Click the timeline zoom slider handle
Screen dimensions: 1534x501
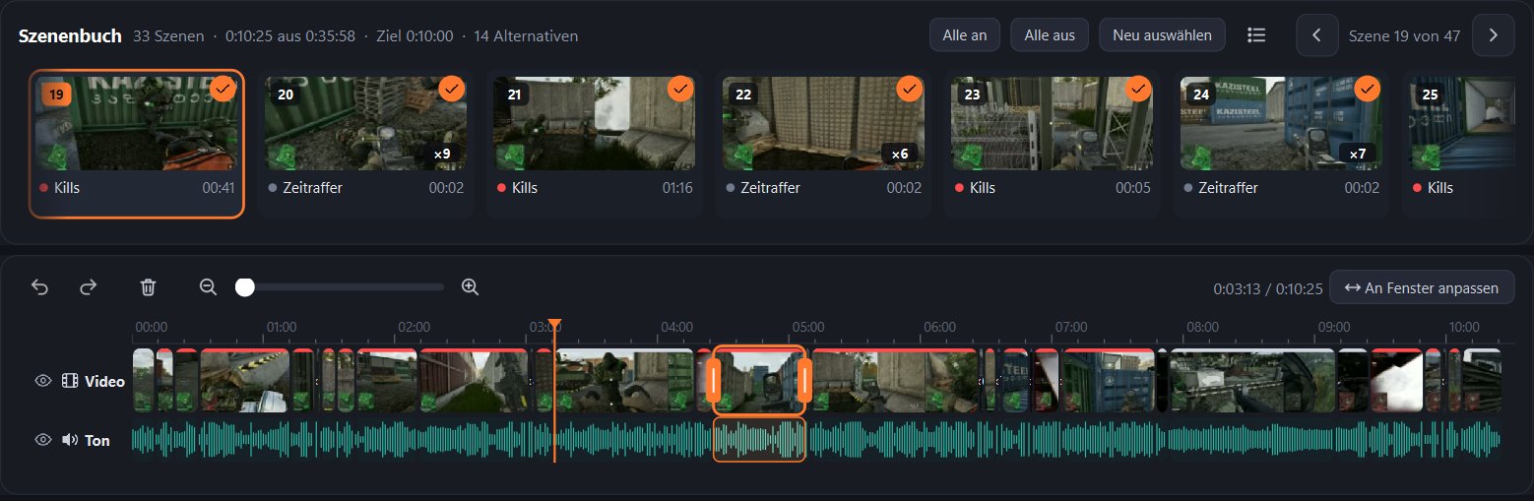(x=245, y=287)
